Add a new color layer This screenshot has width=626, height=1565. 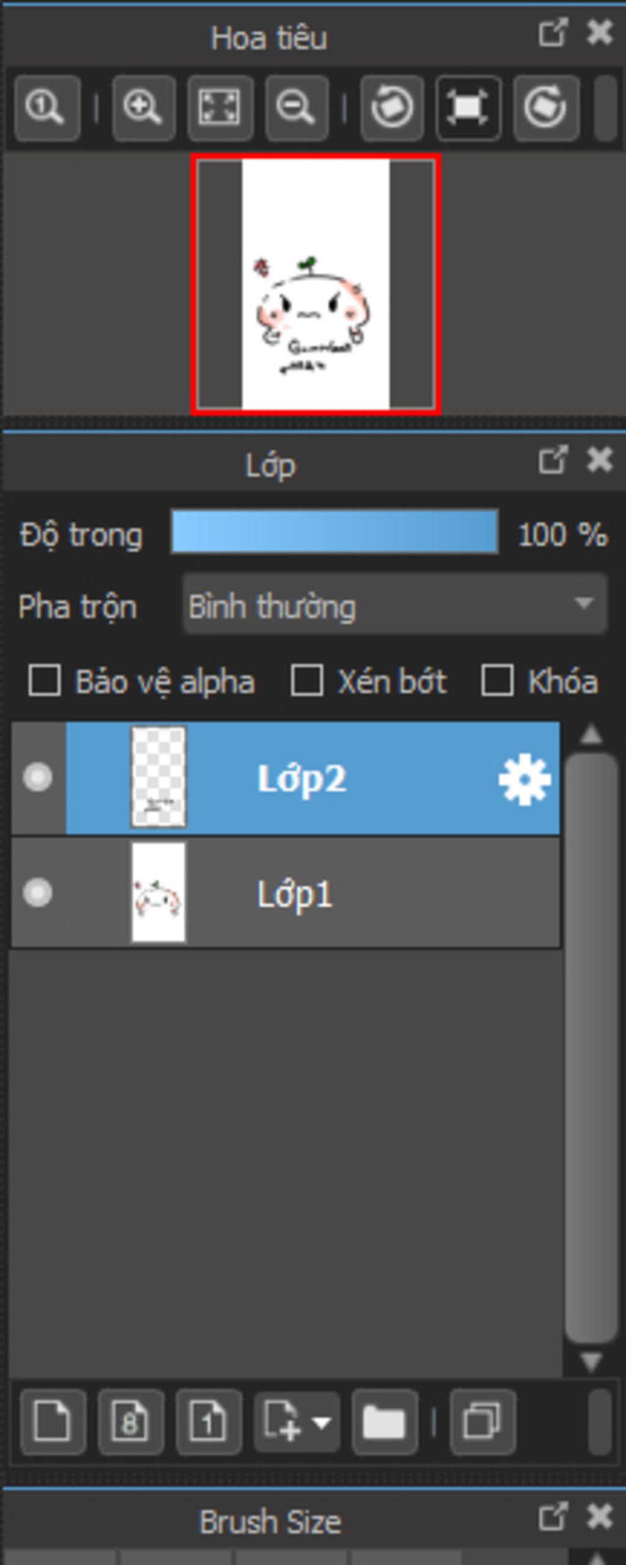tap(53, 1422)
